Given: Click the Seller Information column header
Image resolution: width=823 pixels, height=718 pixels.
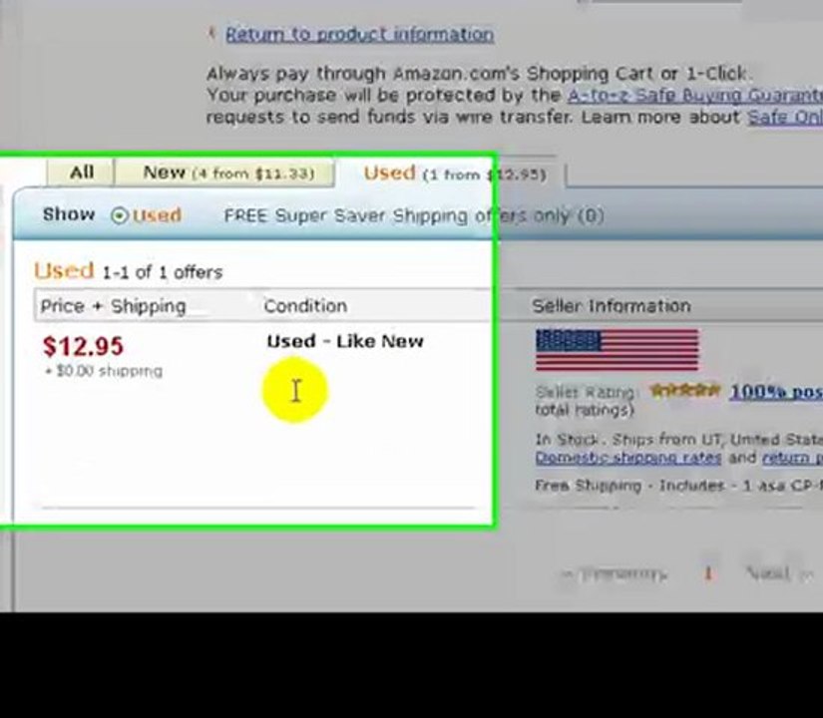Looking at the screenshot, I should click(x=612, y=306).
